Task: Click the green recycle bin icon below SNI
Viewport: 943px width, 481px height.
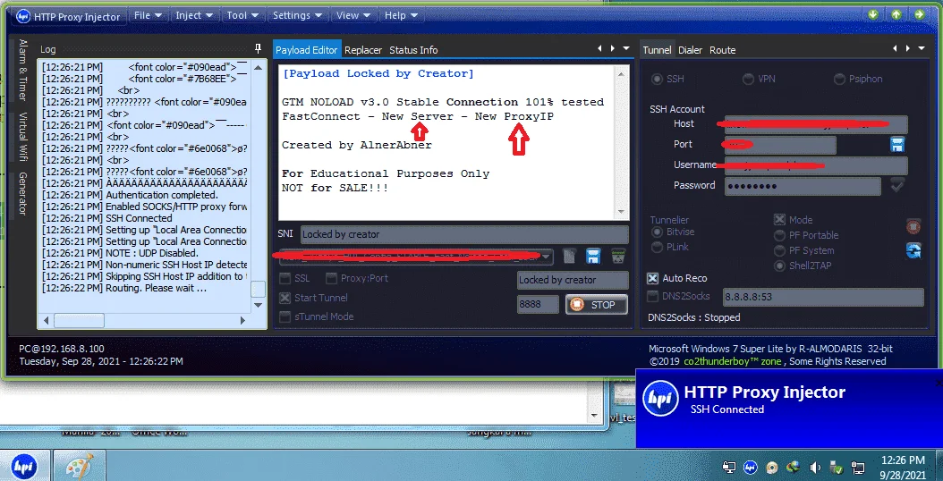Action: [x=617, y=256]
